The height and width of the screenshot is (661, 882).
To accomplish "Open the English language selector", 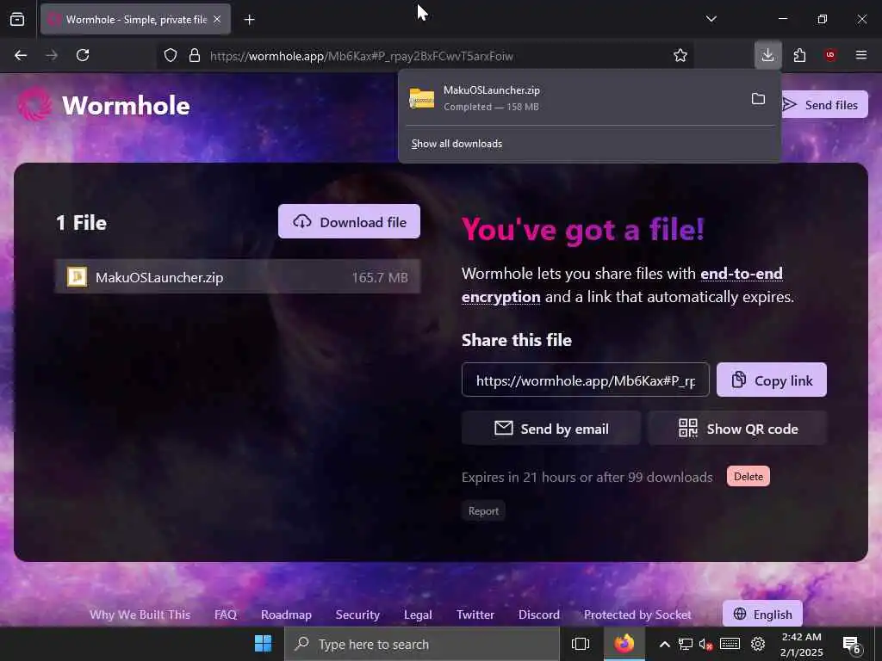I will (762, 614).
